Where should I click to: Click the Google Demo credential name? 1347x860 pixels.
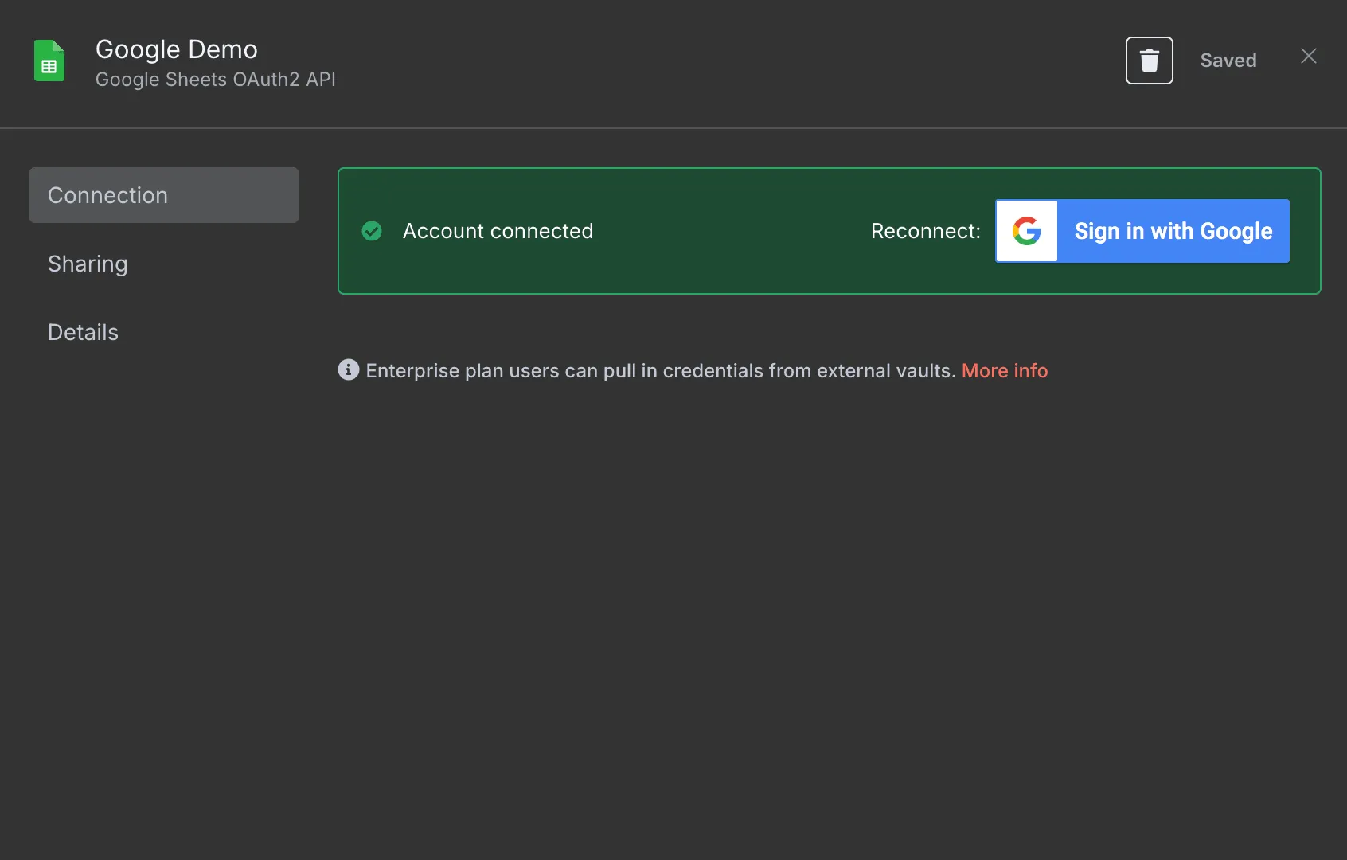pyautogui.click(x=177, y=49)
